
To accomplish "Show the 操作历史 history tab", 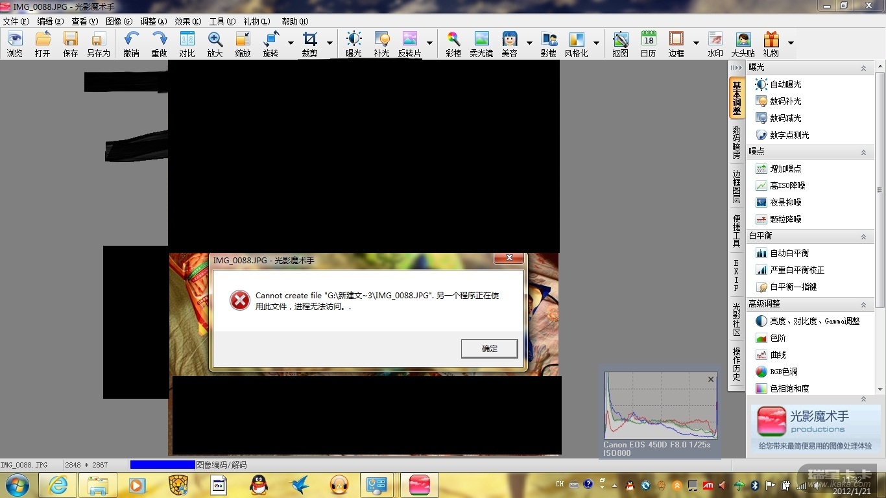I will [736, 364].
